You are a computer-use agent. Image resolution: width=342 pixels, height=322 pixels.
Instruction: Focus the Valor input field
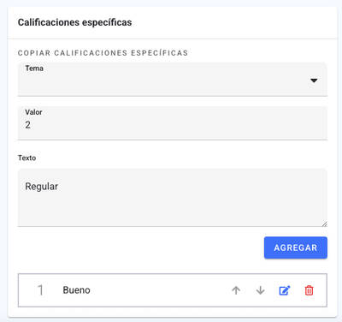tap(173, 123)
